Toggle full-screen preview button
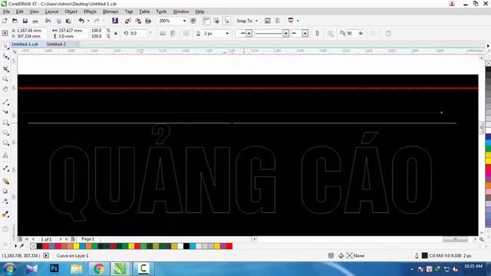Image resolution: width=491 pixels, height=276 pixels. 193,21
